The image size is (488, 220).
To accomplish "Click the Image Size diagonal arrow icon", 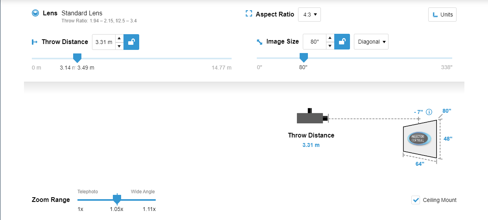I will (260, 42).
